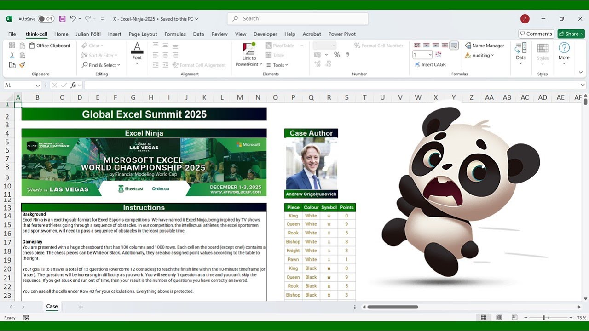Open Customize Quick Access Toolbar dropdown
The height and width of the screenshot is (331, 589).
[x=101, y=19]
